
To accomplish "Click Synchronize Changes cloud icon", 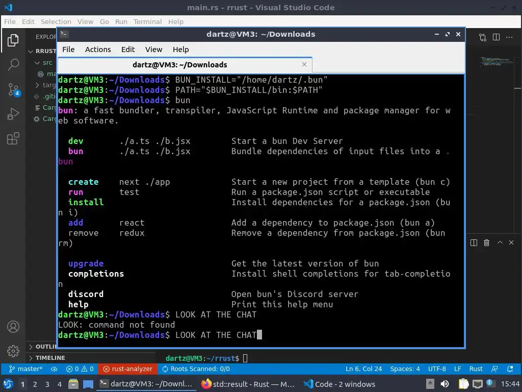I will click(54, 369).
